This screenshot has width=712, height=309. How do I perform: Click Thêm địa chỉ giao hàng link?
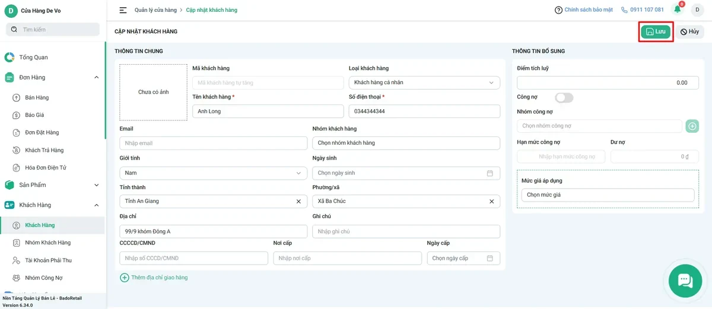tap(154, 278)
